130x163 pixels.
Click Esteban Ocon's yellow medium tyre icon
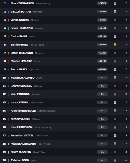115,160
